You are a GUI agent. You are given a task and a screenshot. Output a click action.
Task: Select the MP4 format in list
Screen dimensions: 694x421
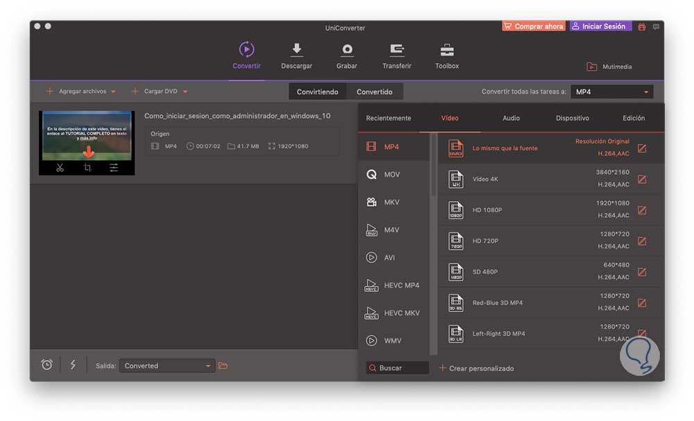pyautogui.click(x=394, y=146)
